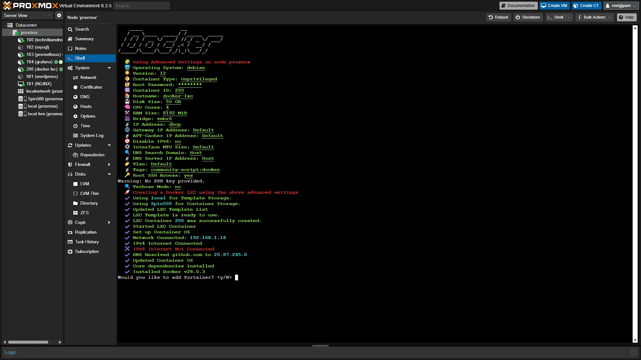641x360 pixels.
Task: Open the Server View dropdown
Action: (27, 15)
